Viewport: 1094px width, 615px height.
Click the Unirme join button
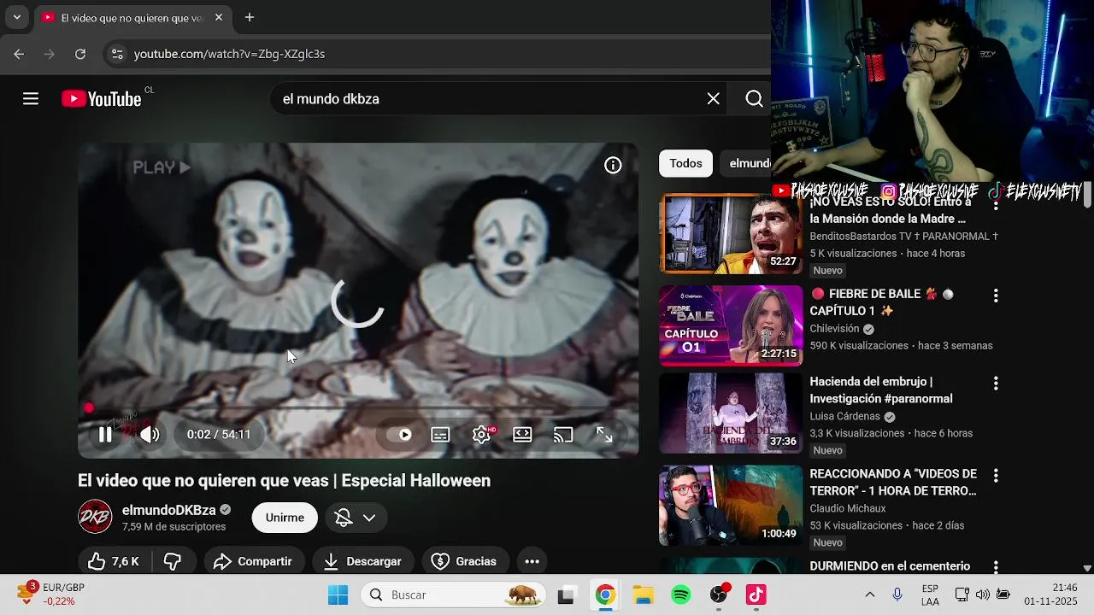(x=285, y=518)
